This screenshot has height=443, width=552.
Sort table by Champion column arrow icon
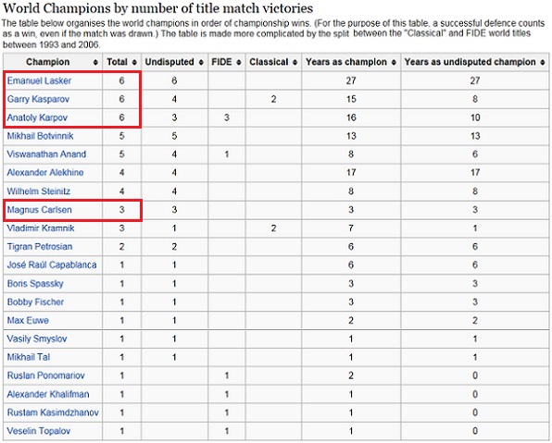click(x=95, y=62)
